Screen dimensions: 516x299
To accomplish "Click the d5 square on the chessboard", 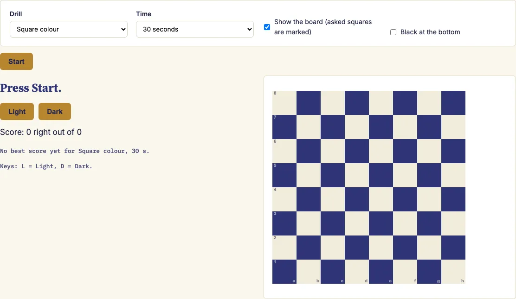I will pos(357,175).
